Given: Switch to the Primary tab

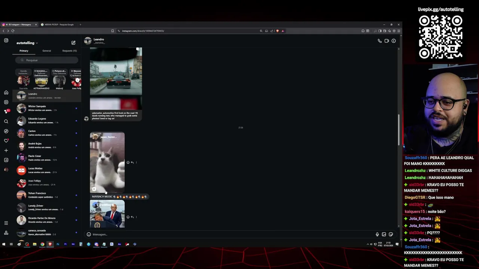Looking at the screenshot, I should point(24,51).
